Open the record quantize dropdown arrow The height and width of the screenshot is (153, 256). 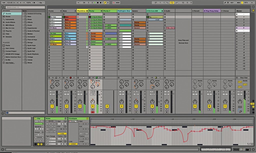click(x=102, y=2)
